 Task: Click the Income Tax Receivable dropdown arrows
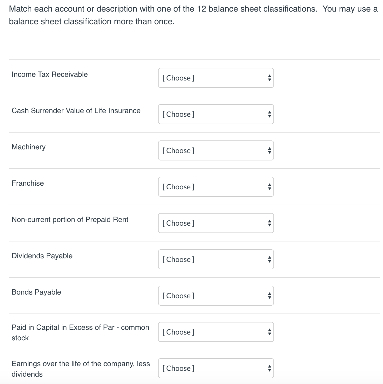pyautogui.click(x=269, y=78)
